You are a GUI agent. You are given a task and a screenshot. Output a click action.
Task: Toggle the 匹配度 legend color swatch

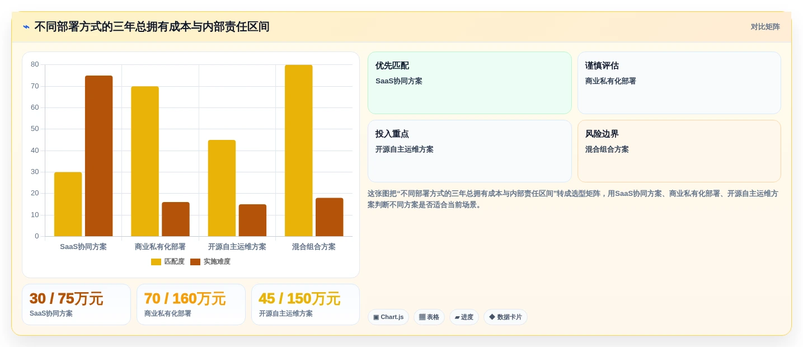156,262
